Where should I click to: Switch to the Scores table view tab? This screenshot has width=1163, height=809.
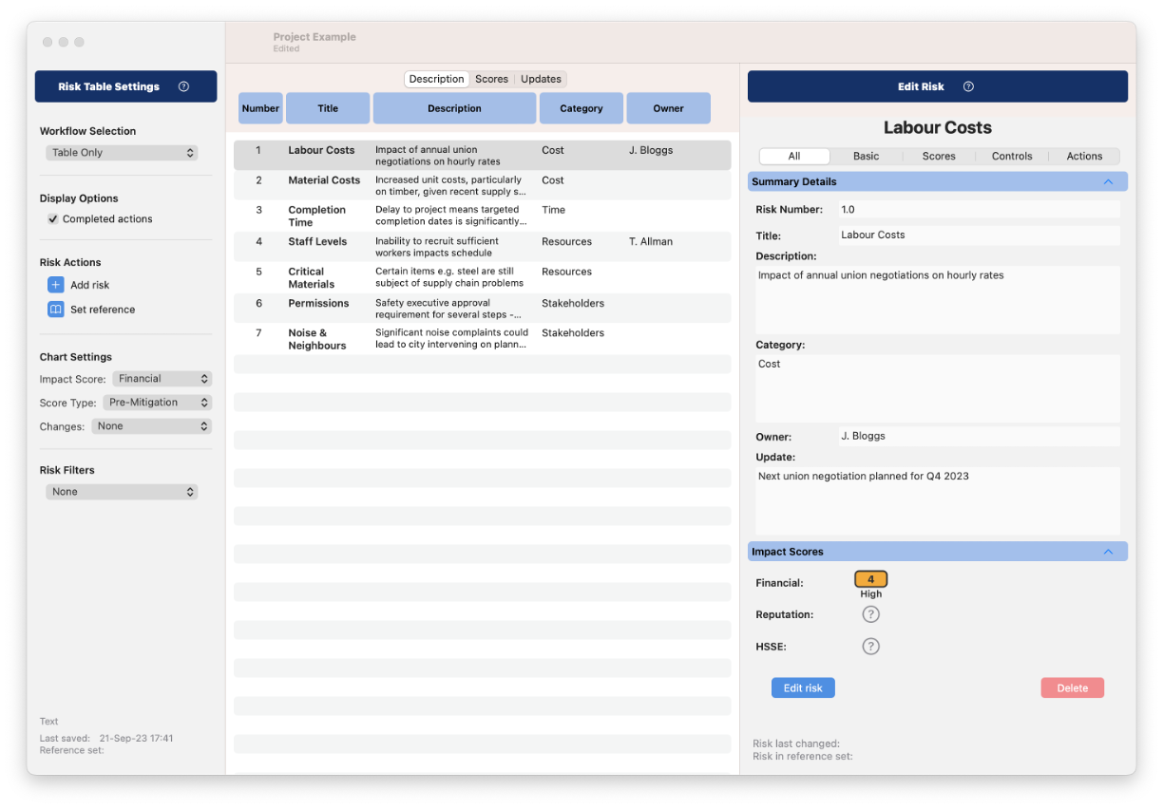[491, 79]
